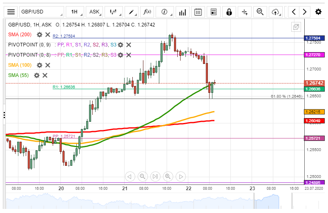Open the candlestick chart type menu
328x213 pixels.
tap(113, 12)
